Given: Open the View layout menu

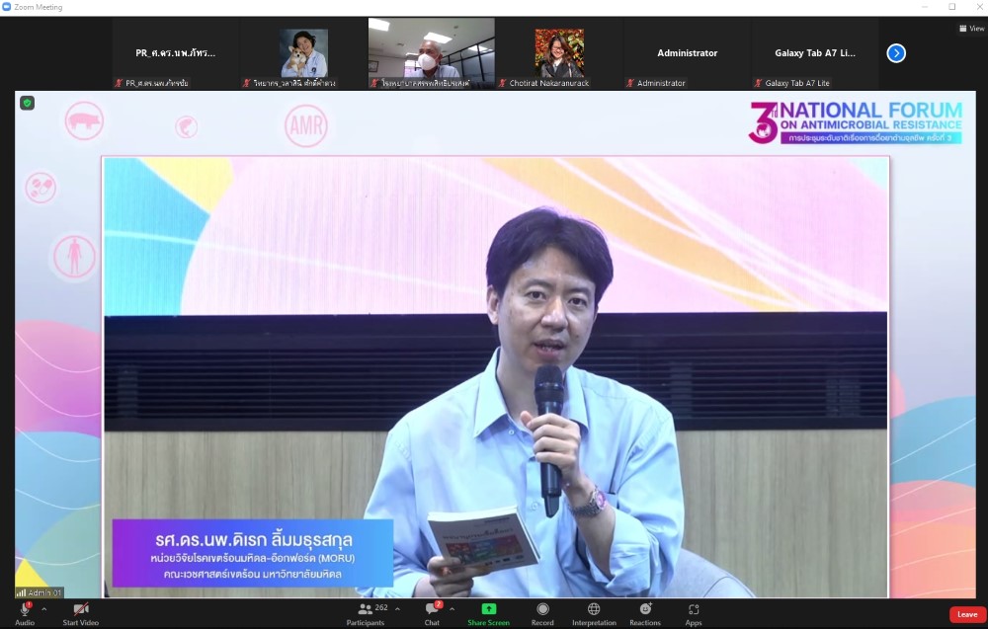Looking at the screenshot, I should (x=971, y=29).
